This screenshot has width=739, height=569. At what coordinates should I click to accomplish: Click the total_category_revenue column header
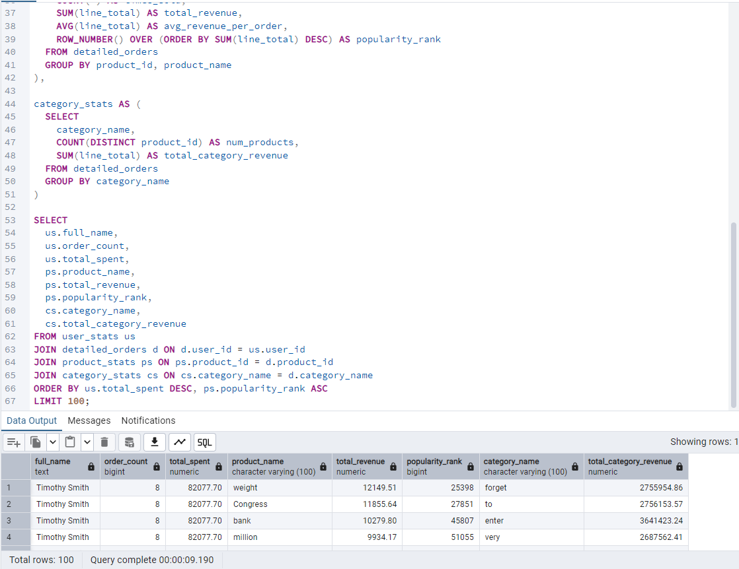(x=629, y=466)
